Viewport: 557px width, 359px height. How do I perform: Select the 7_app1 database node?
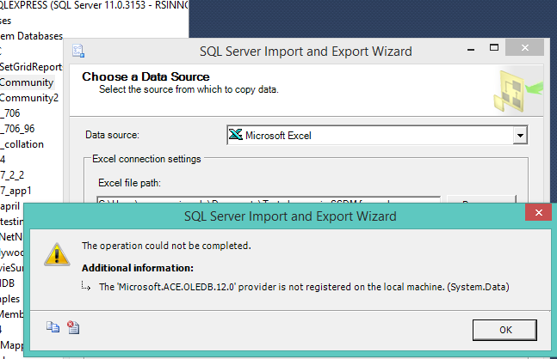pyautogui.click(x=14, y=190)
